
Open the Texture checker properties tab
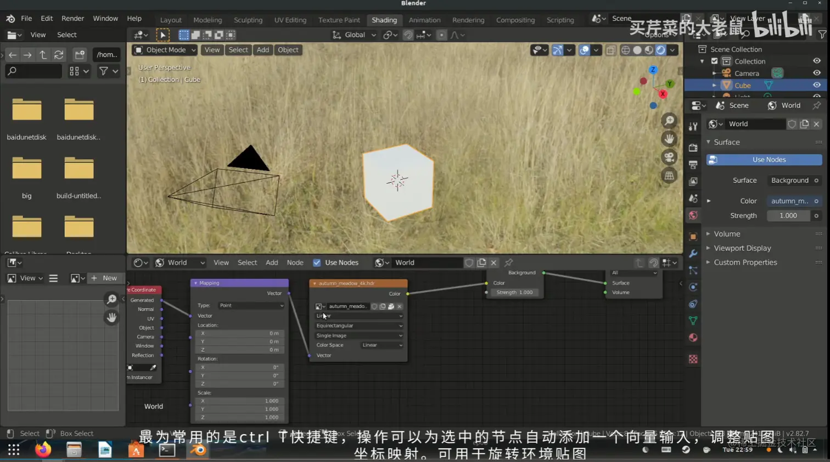(x=693, y=359)
